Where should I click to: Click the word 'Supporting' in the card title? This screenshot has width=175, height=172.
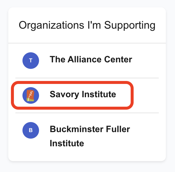click(130, 26)
